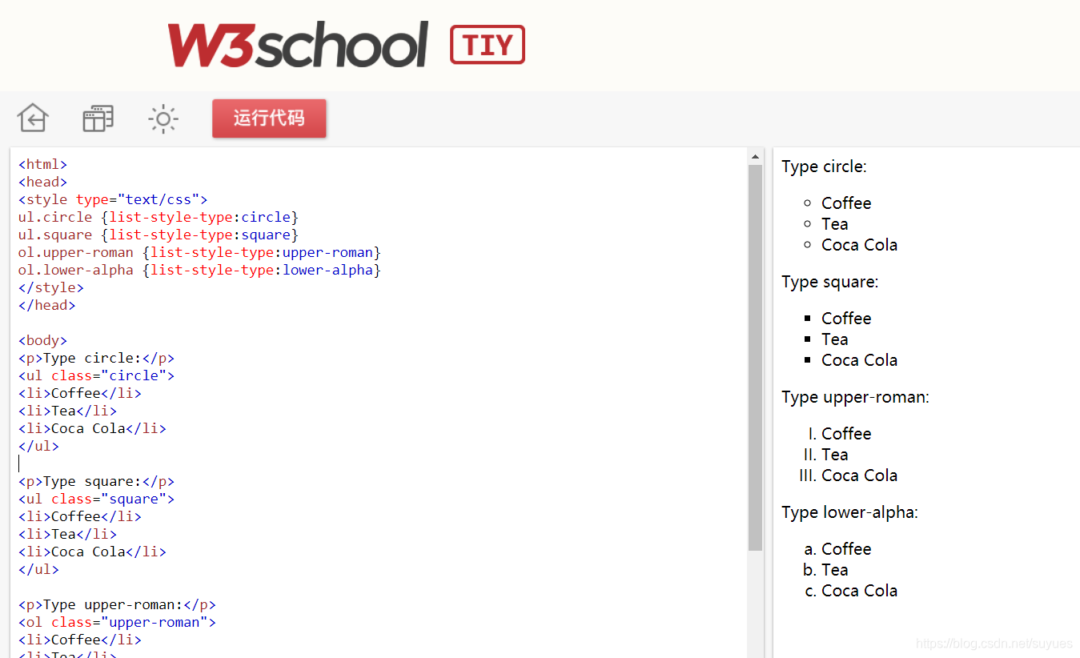
Task: Click the ul.square CSS rule line
Action: coord(159,235)
